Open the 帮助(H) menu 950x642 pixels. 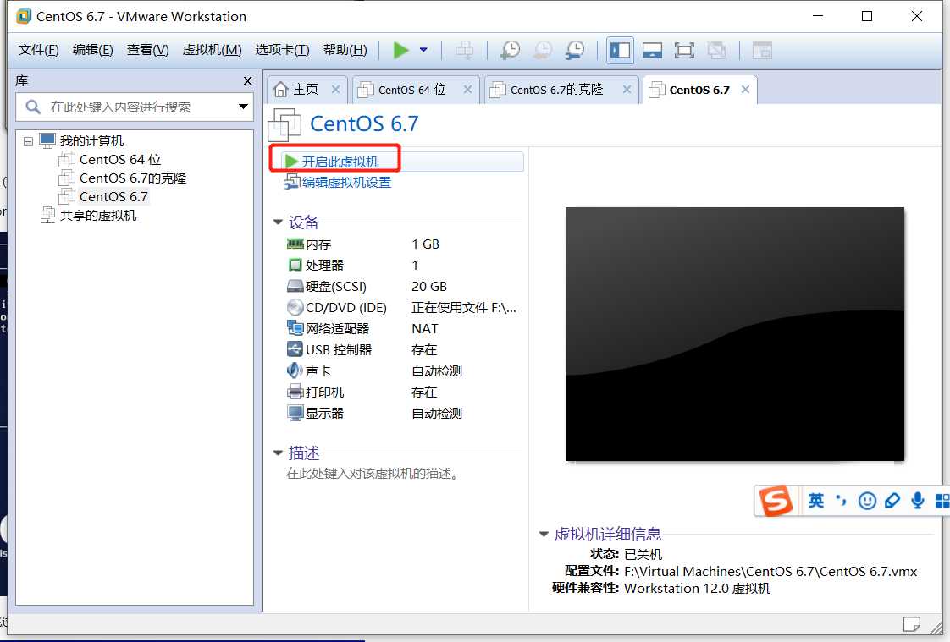click(345, 50)
